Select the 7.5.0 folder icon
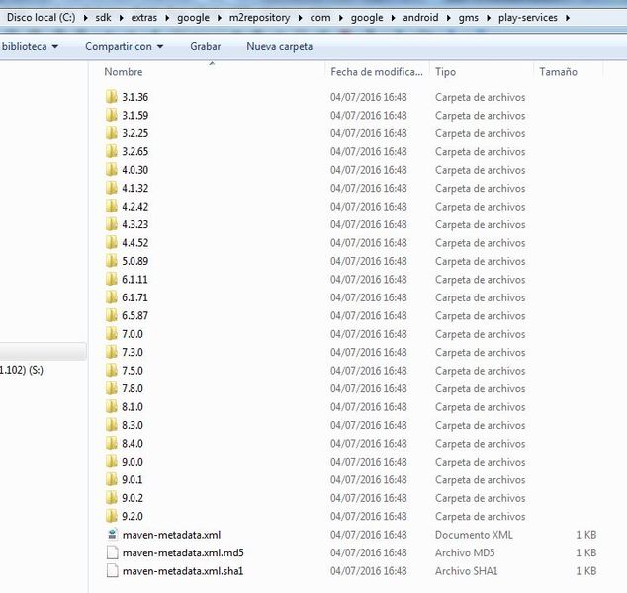Image resolution: width=627 pixels, height=593 pixels. point(112,371)
